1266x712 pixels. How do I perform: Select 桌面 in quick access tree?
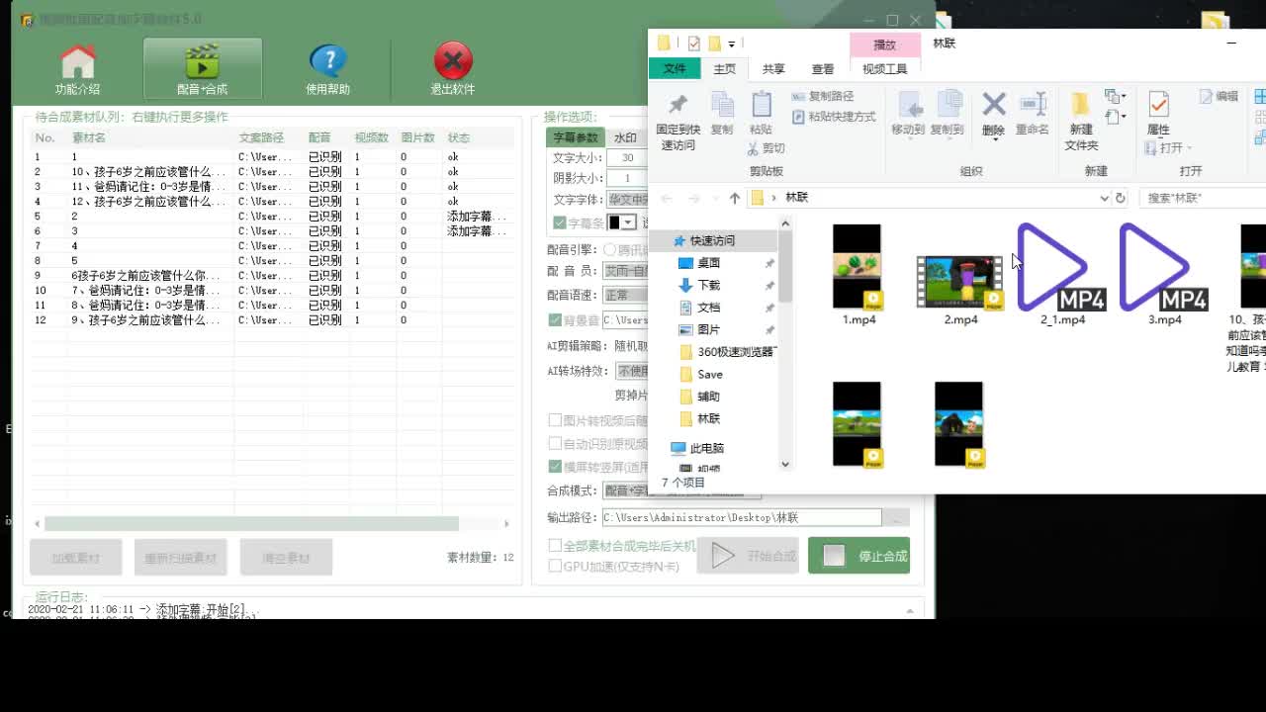pos(708,263)
